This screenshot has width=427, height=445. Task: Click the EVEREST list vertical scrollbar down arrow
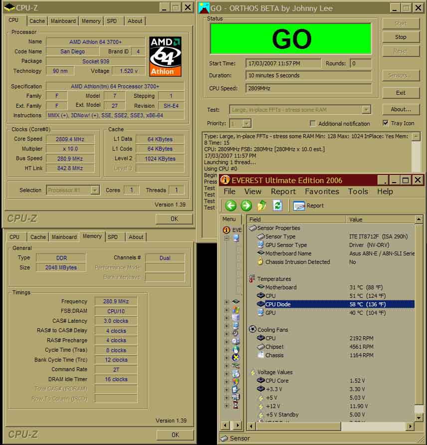(x=419, y=417)
